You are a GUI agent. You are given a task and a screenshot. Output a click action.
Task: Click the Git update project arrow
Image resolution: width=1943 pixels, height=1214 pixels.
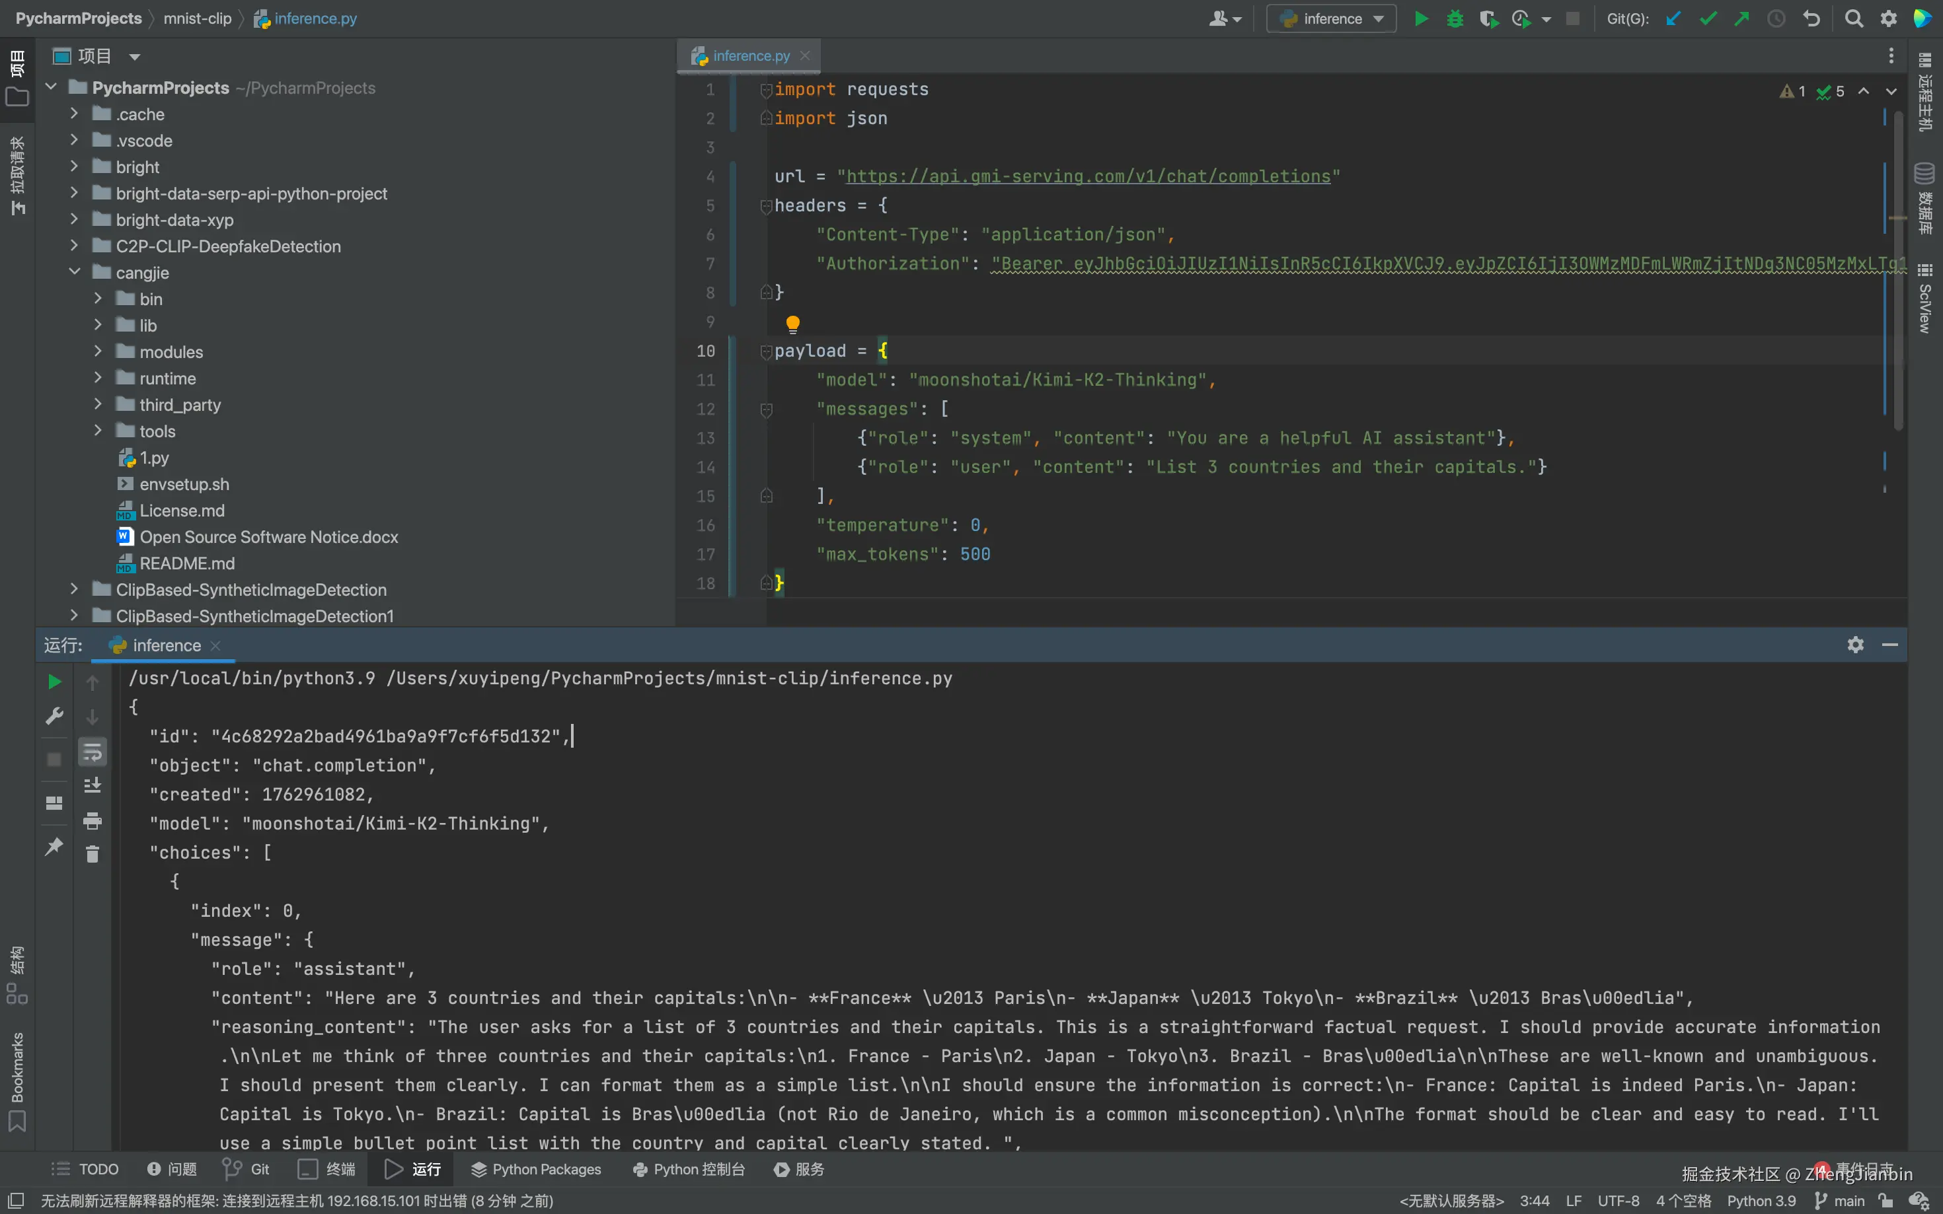coord(1673,18)
